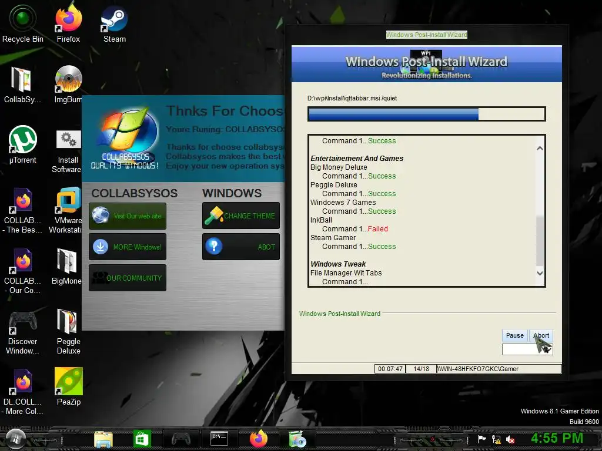Viewport: 602px width, 451px height.
Task: Open the DL.COLL... - More Col... shortcut
Action: coord(23,392)
